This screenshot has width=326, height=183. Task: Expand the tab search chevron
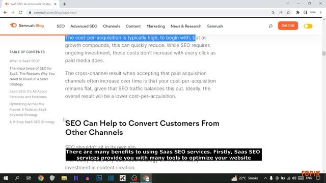[x=287, y=4]
